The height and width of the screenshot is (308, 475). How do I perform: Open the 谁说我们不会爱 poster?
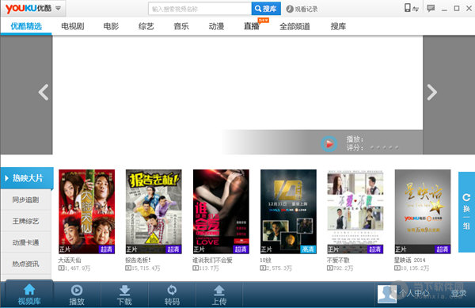tap(221, 211)
